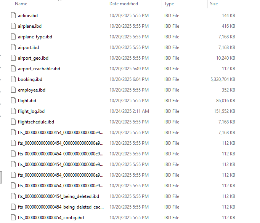Select the airport_geo.ibd file icon
This screenshot has height=223, width=260.
coord(13,58)
